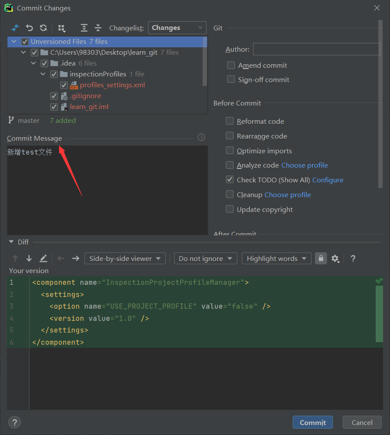Viewport: 390px width, 435px height.
Task: Click the Expand All tree icon
Action: pos(84,28)
